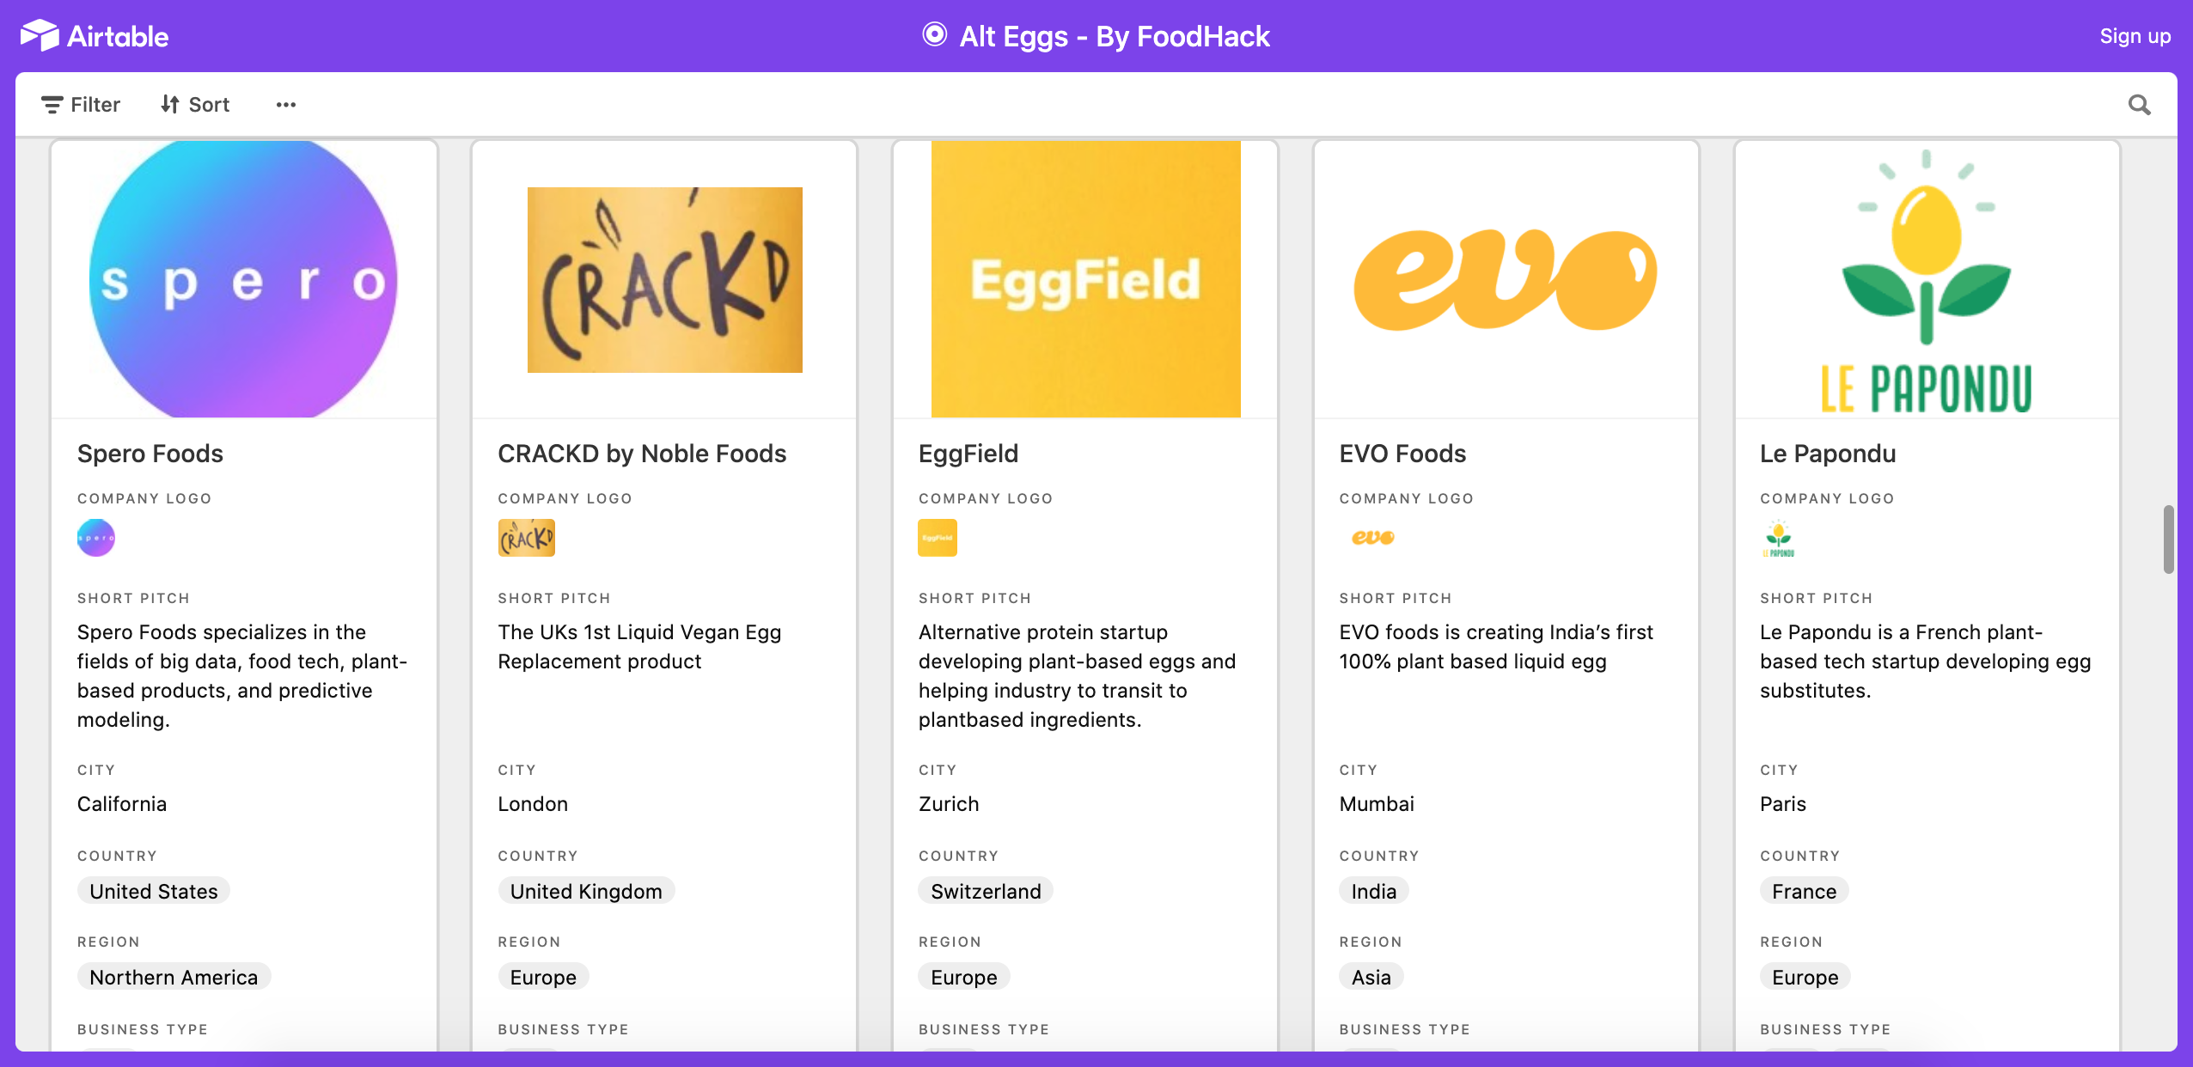This screenshot has width=2193, height=1067.
Task: Click the vertical scrollbar handle
Action: click(2169, 540)
